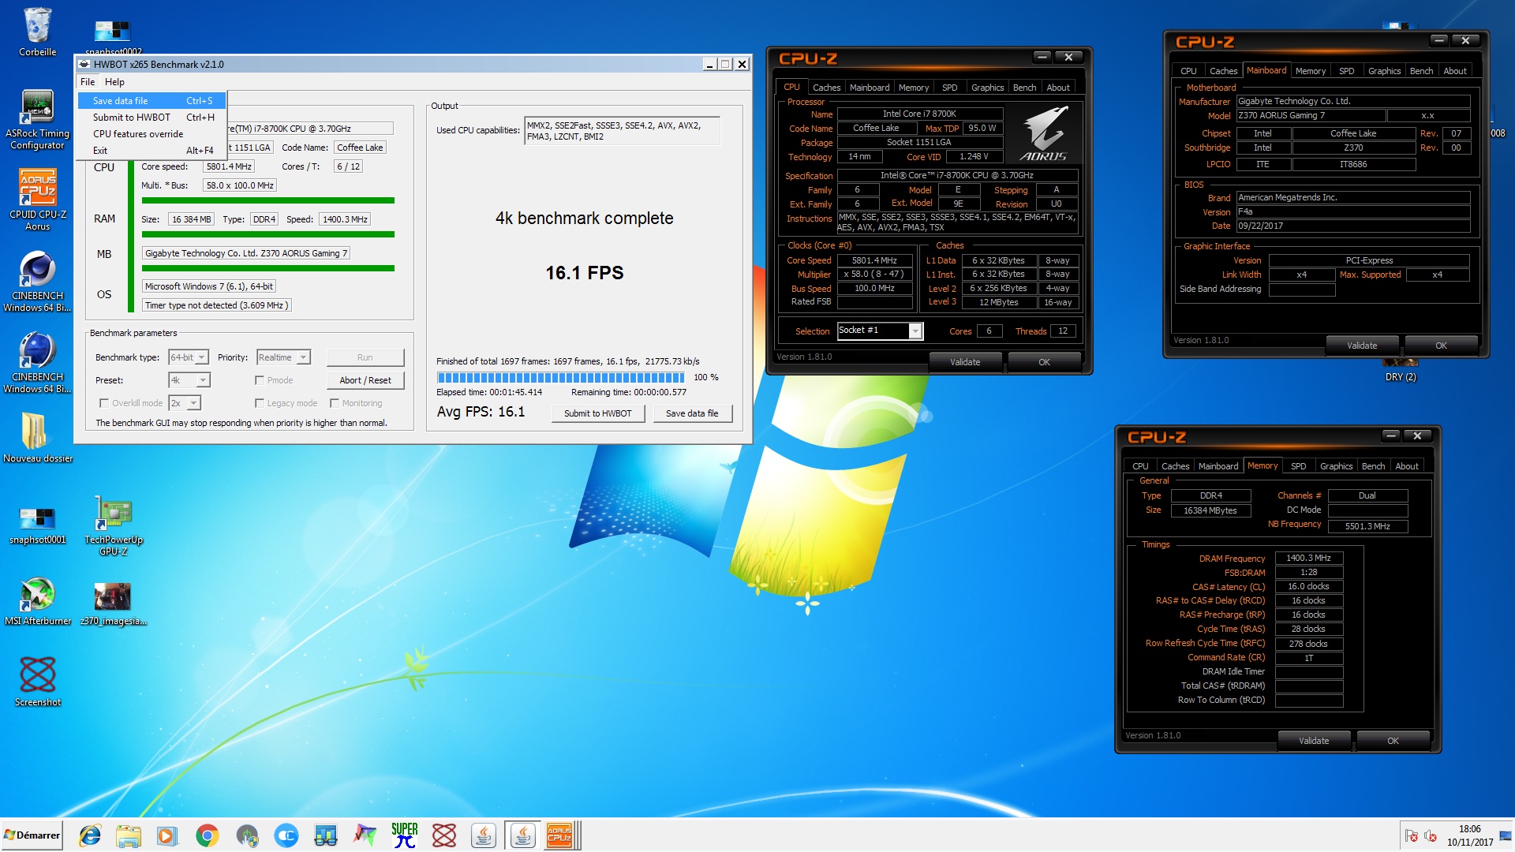Screen dimensions: 1515x852
Task: Open the DRY (2) desktop item
Action: 1401,371
